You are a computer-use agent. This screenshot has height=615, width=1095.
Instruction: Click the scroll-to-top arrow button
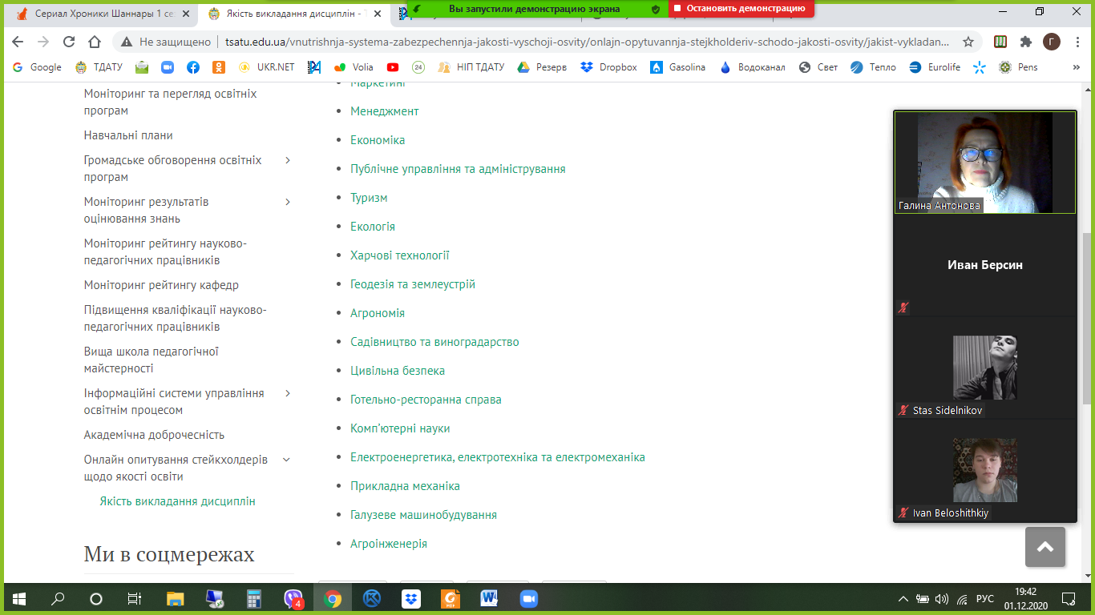[1045, 547]
